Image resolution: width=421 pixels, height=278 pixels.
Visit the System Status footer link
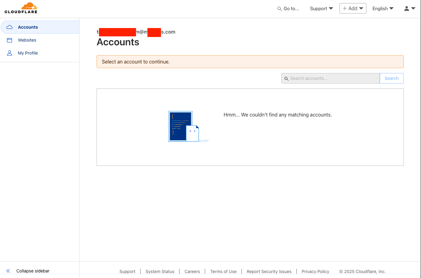point(160,272)
